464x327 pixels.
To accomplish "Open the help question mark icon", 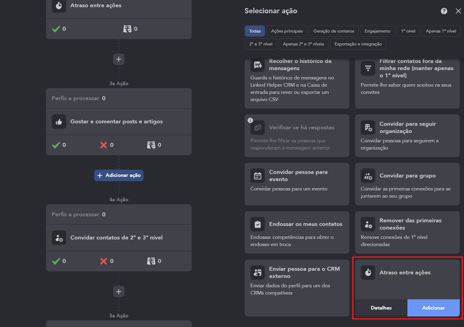I will click(444, 11).
